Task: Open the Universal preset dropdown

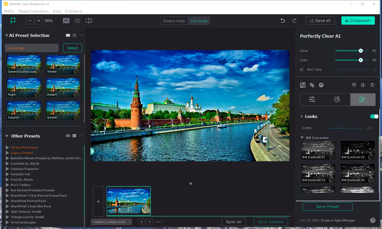Action: tap(32, 48)
